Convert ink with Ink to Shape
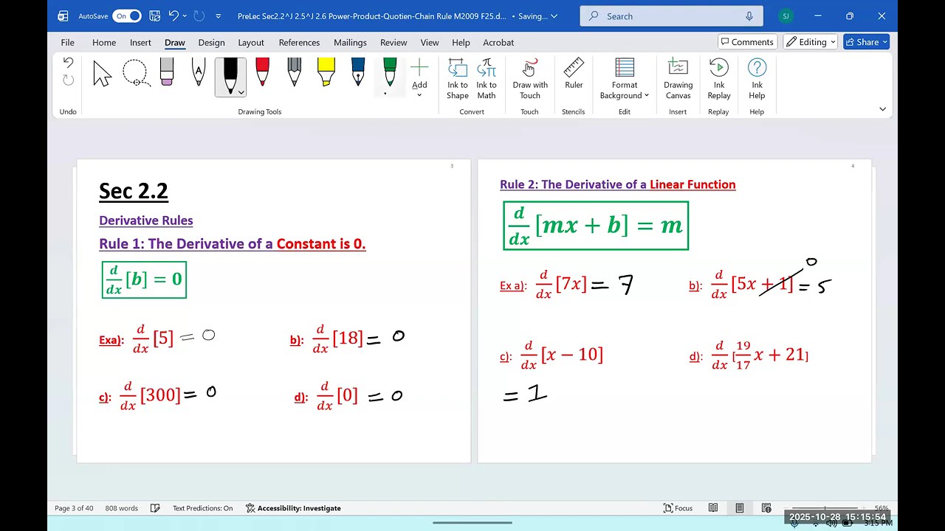 pos(458,79)
